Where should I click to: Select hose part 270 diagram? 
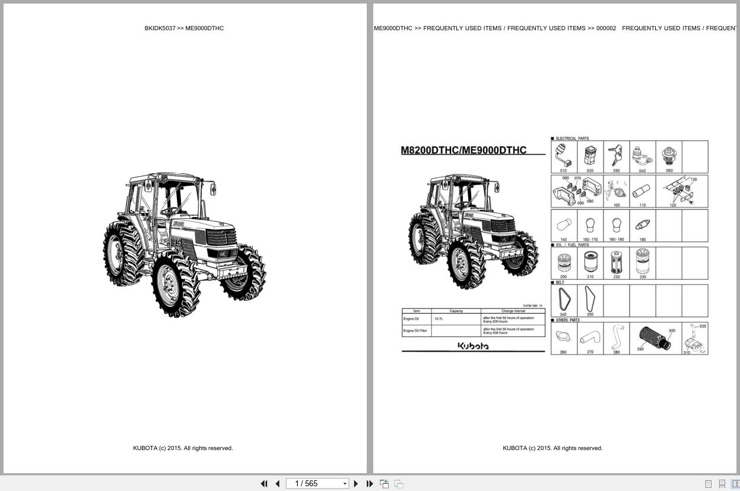click(590, 339)
